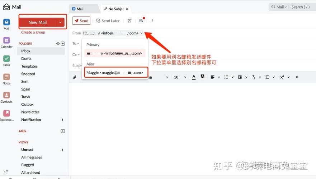Image resolution: width=316 pixels, height=179 pixels.
Task: Click the text background color icon
Action: [203, 76]
